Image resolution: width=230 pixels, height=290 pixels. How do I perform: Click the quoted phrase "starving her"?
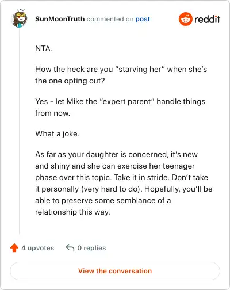(x=140, y=69)
